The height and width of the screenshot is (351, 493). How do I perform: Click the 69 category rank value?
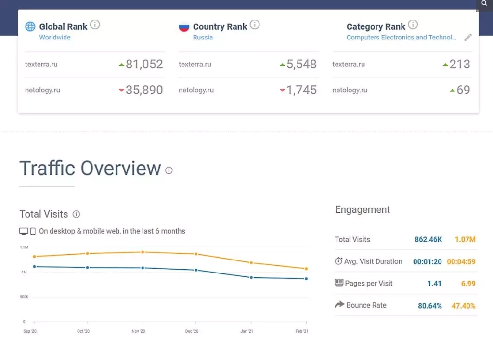point(464,90)
